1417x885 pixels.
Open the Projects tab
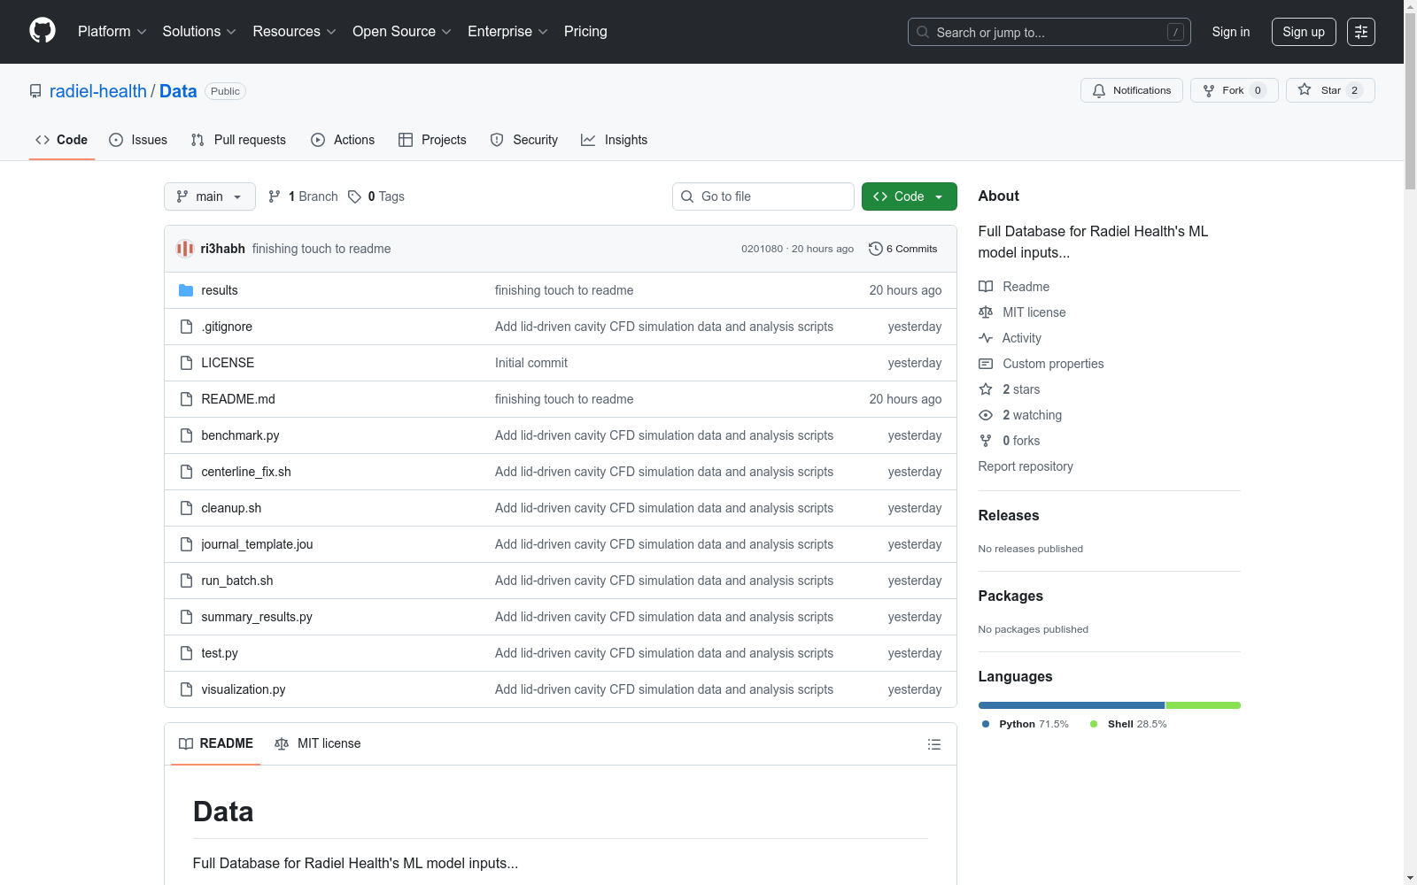pos(432,140)
